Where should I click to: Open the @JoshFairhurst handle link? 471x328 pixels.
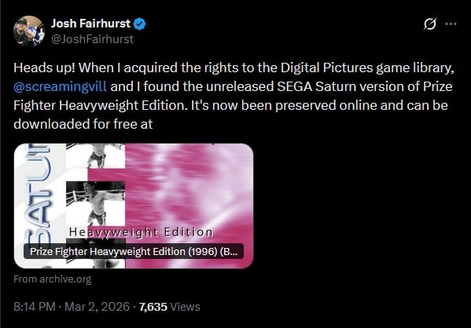92,39
